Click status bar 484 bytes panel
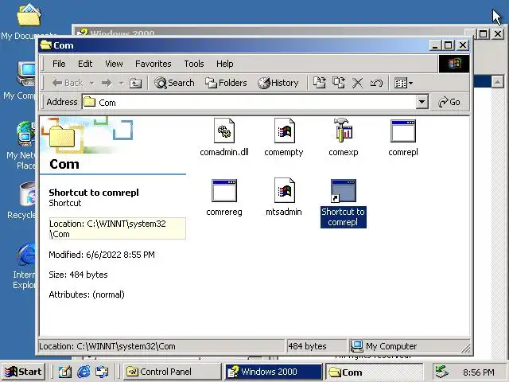 pyautogui.click(x=317, y=347)
